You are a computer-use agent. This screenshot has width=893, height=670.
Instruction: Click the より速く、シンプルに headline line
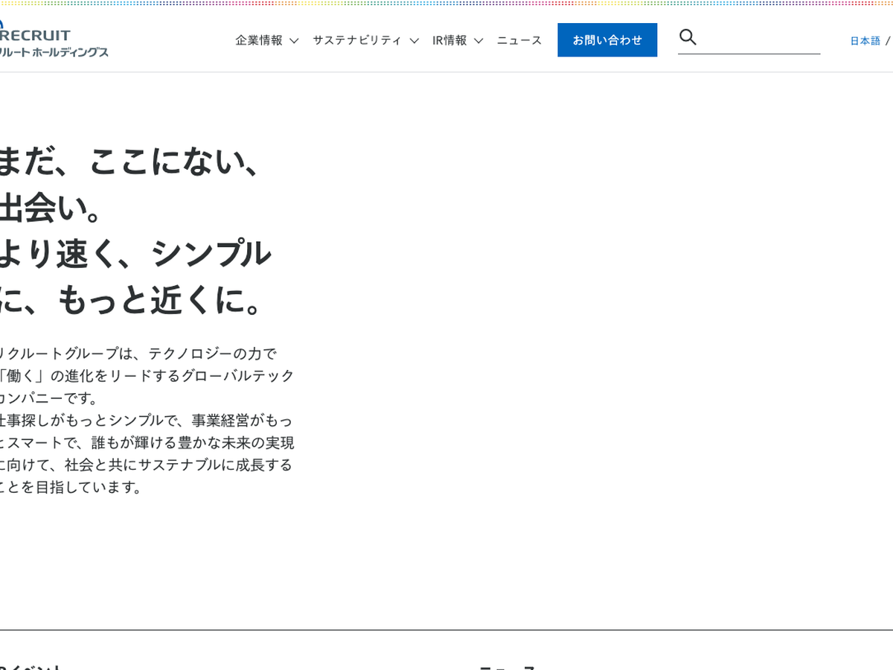pyautogui.click(x=134, y=254)
